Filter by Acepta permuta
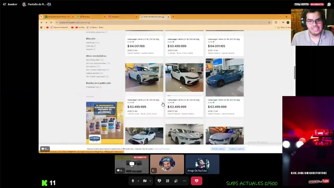This screenshot has height=188, width=334. pyautogui.click(x=94, y=73)
